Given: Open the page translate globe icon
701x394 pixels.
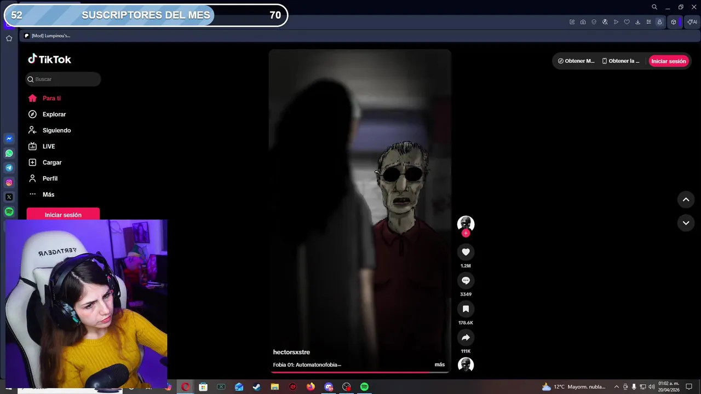Looking at the screenshot, I should (605, 22).
